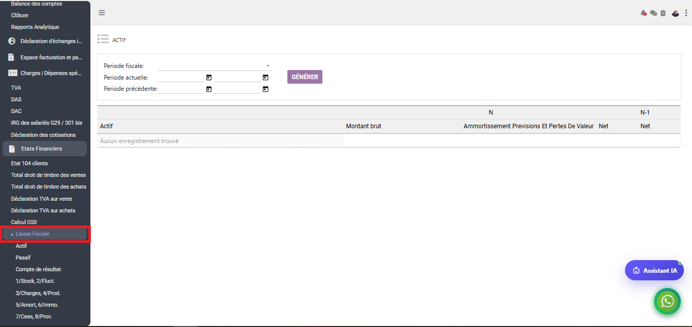Open the user profile avatar

[x=675, y=13]
